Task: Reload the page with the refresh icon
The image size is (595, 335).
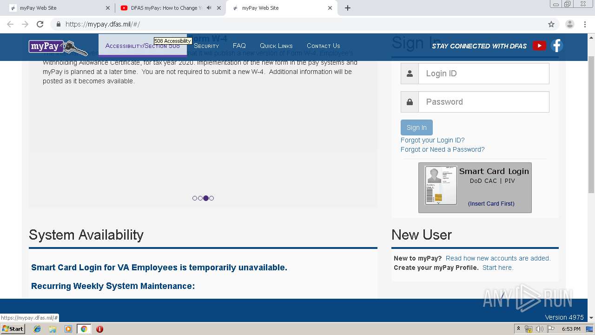Action: pos(40,24)
